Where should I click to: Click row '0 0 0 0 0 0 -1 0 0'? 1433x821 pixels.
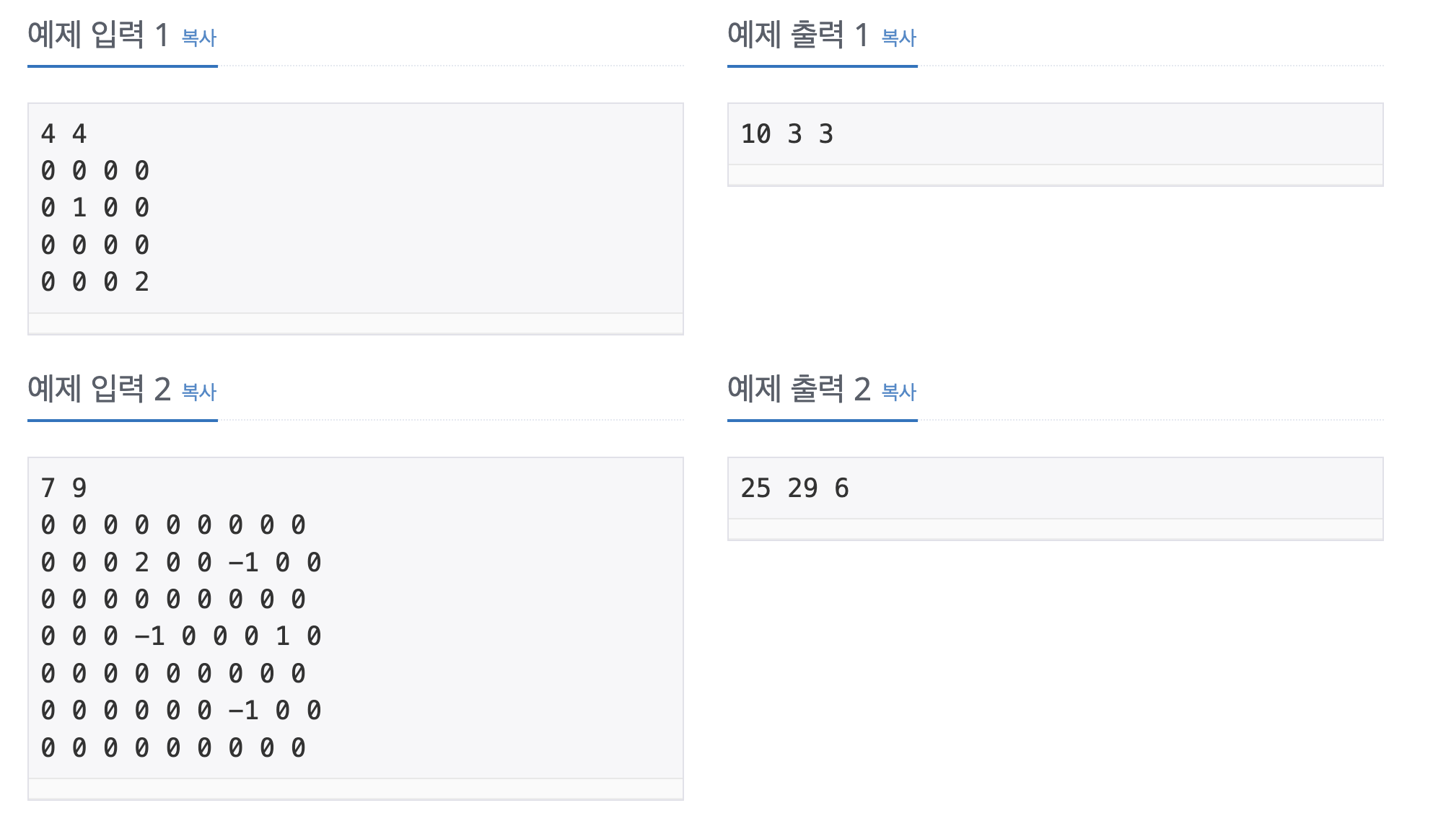181,711
